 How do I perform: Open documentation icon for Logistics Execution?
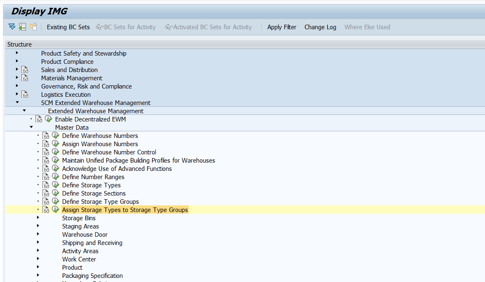25,95
